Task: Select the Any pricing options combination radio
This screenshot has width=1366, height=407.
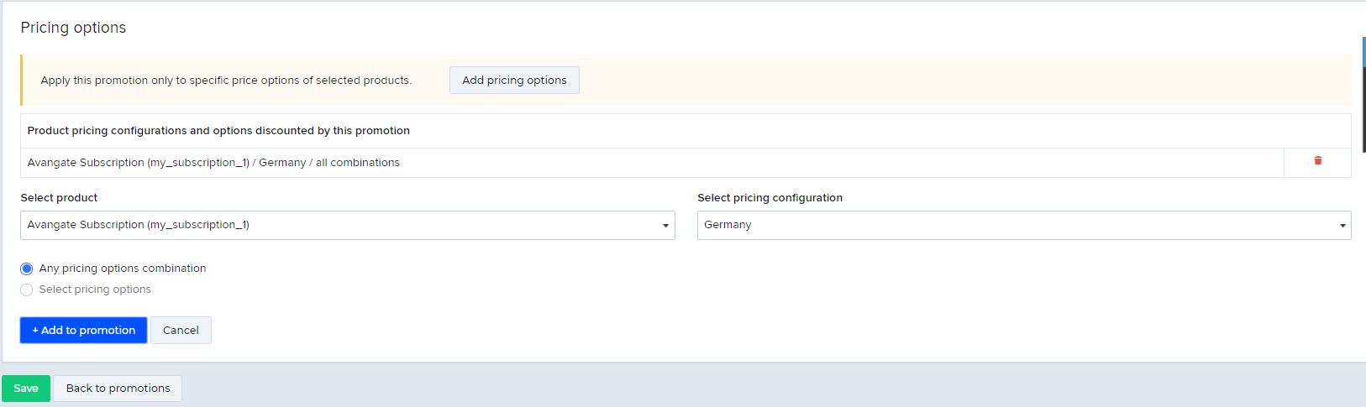Action: click(x=27, y=269)
